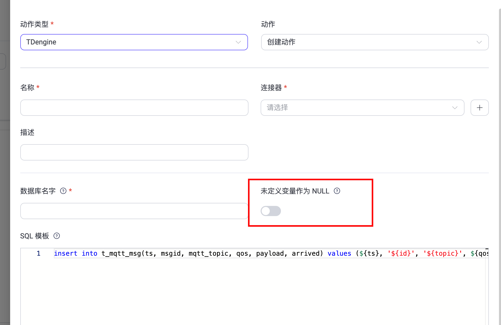Click help icon next to SQL 模板
The image size is (501, 325).
[57, 236]
